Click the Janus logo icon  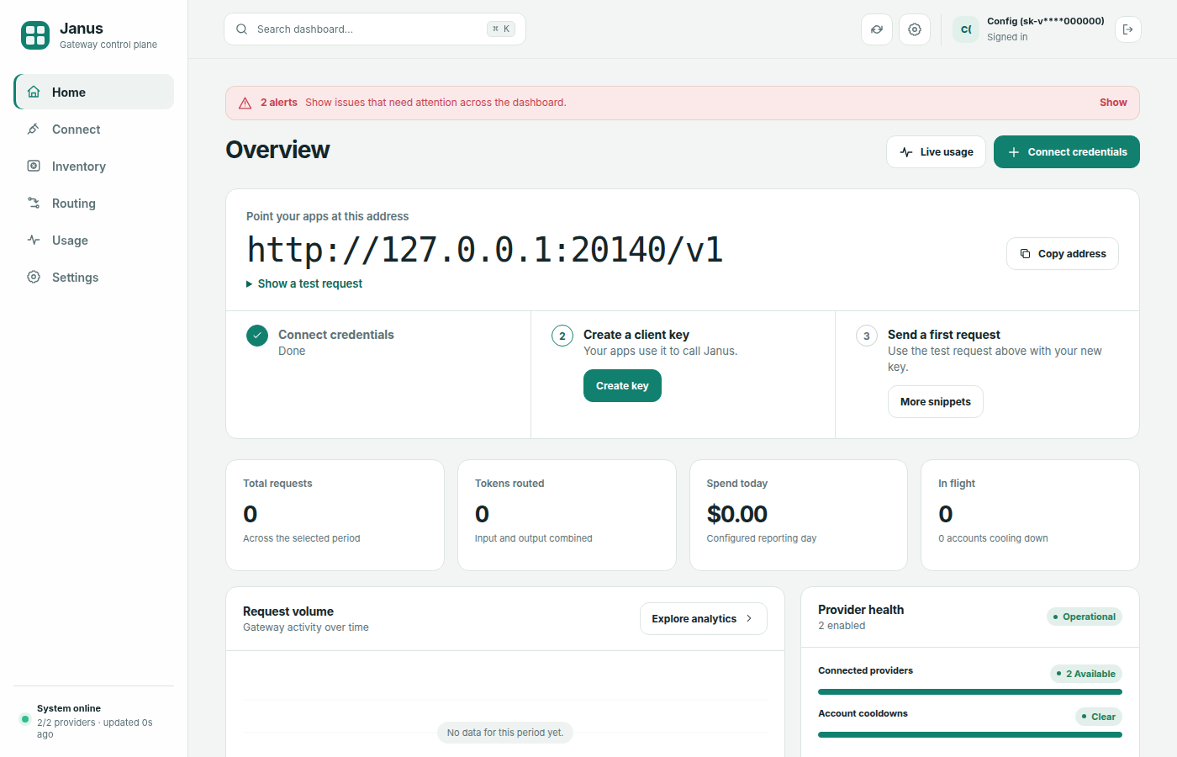(35, 35)
